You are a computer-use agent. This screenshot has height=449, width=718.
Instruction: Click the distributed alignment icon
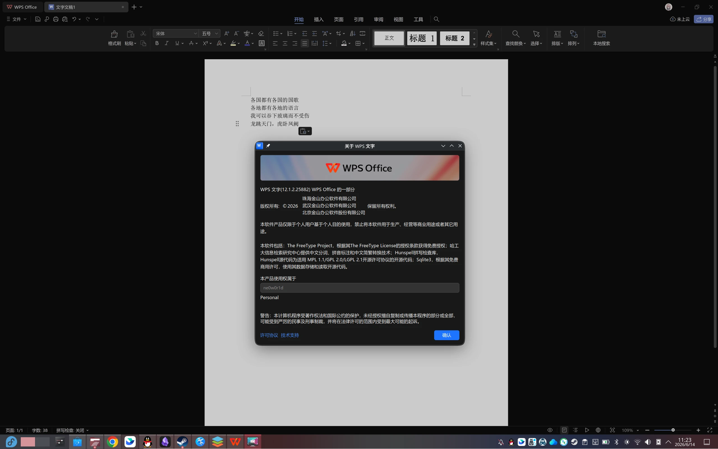point(314,43)
